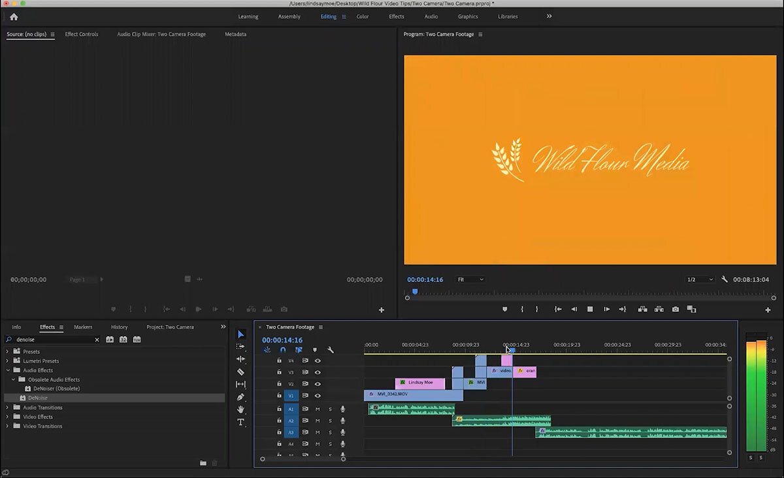Toggle V4 track output eye
The image size is (784, 478).
(318, 360)
